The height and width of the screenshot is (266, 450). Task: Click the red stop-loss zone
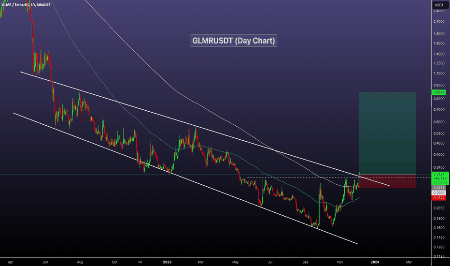tap(387, 181)
